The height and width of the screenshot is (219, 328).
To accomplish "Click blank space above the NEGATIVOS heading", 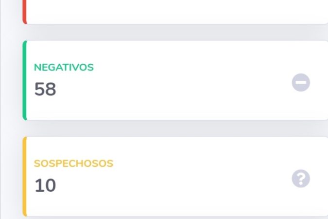I will (64, 53).
